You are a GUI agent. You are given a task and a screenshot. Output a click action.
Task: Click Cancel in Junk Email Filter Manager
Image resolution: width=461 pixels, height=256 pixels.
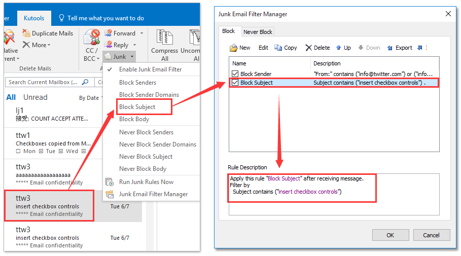point(431,235)
